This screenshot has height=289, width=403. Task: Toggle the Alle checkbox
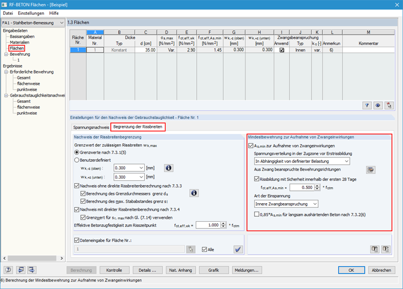(204, 249)
